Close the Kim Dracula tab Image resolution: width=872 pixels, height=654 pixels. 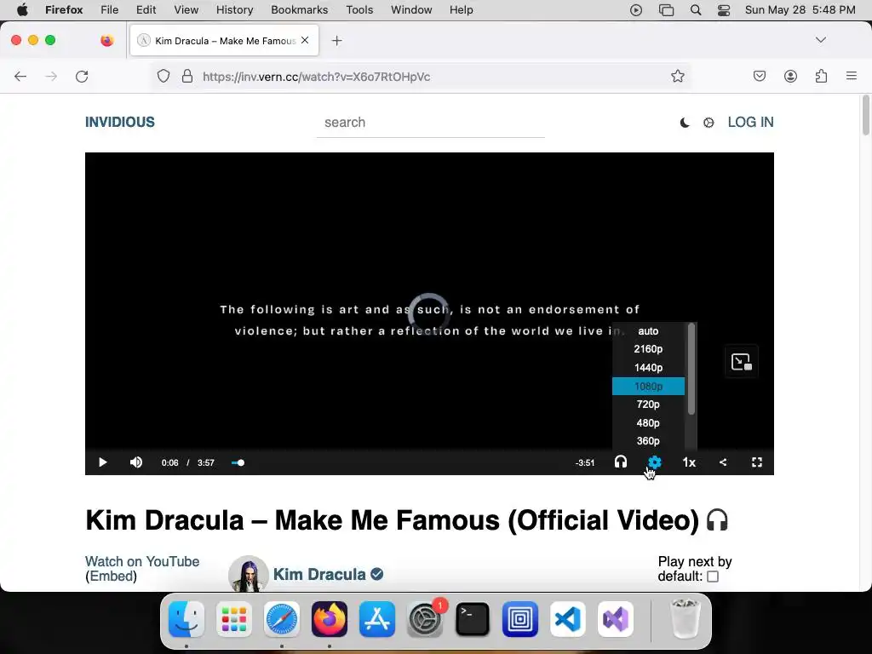[305, 40]
